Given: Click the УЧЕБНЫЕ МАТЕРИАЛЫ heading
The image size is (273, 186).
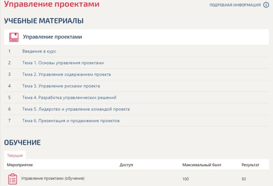Looking at the screenshot, I should click(44, 21).
